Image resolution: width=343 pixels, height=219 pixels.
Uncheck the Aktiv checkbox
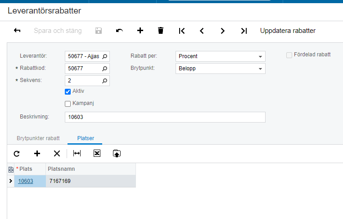(68, 91)
